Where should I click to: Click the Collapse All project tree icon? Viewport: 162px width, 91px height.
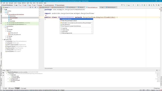33,7
